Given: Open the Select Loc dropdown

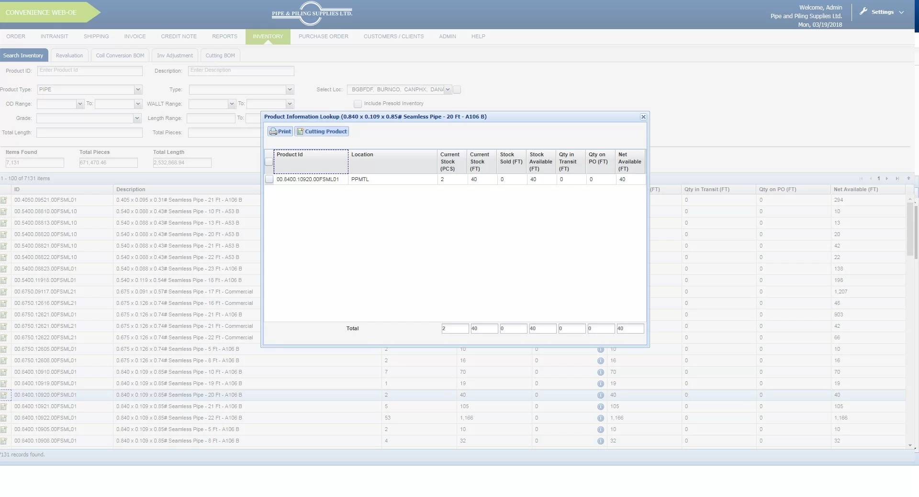Looking at the screenshot, I should (x=448, y=90).
